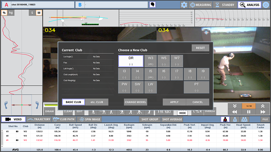The image size is (271, 152).
Task: Click the double down chevron button
Action: 234,106
